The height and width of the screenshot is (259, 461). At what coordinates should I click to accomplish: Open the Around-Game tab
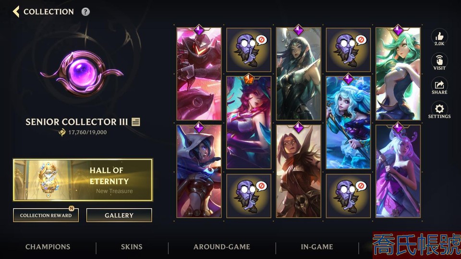222,247
